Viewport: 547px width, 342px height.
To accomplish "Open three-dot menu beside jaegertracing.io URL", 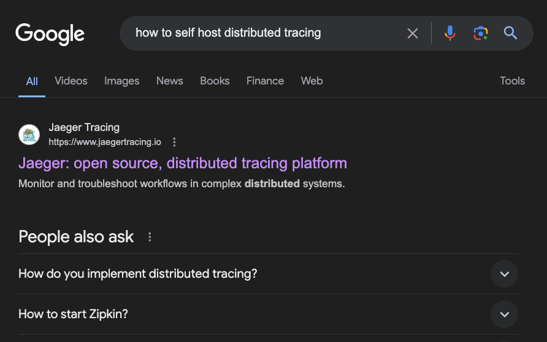I will (174, 142).
